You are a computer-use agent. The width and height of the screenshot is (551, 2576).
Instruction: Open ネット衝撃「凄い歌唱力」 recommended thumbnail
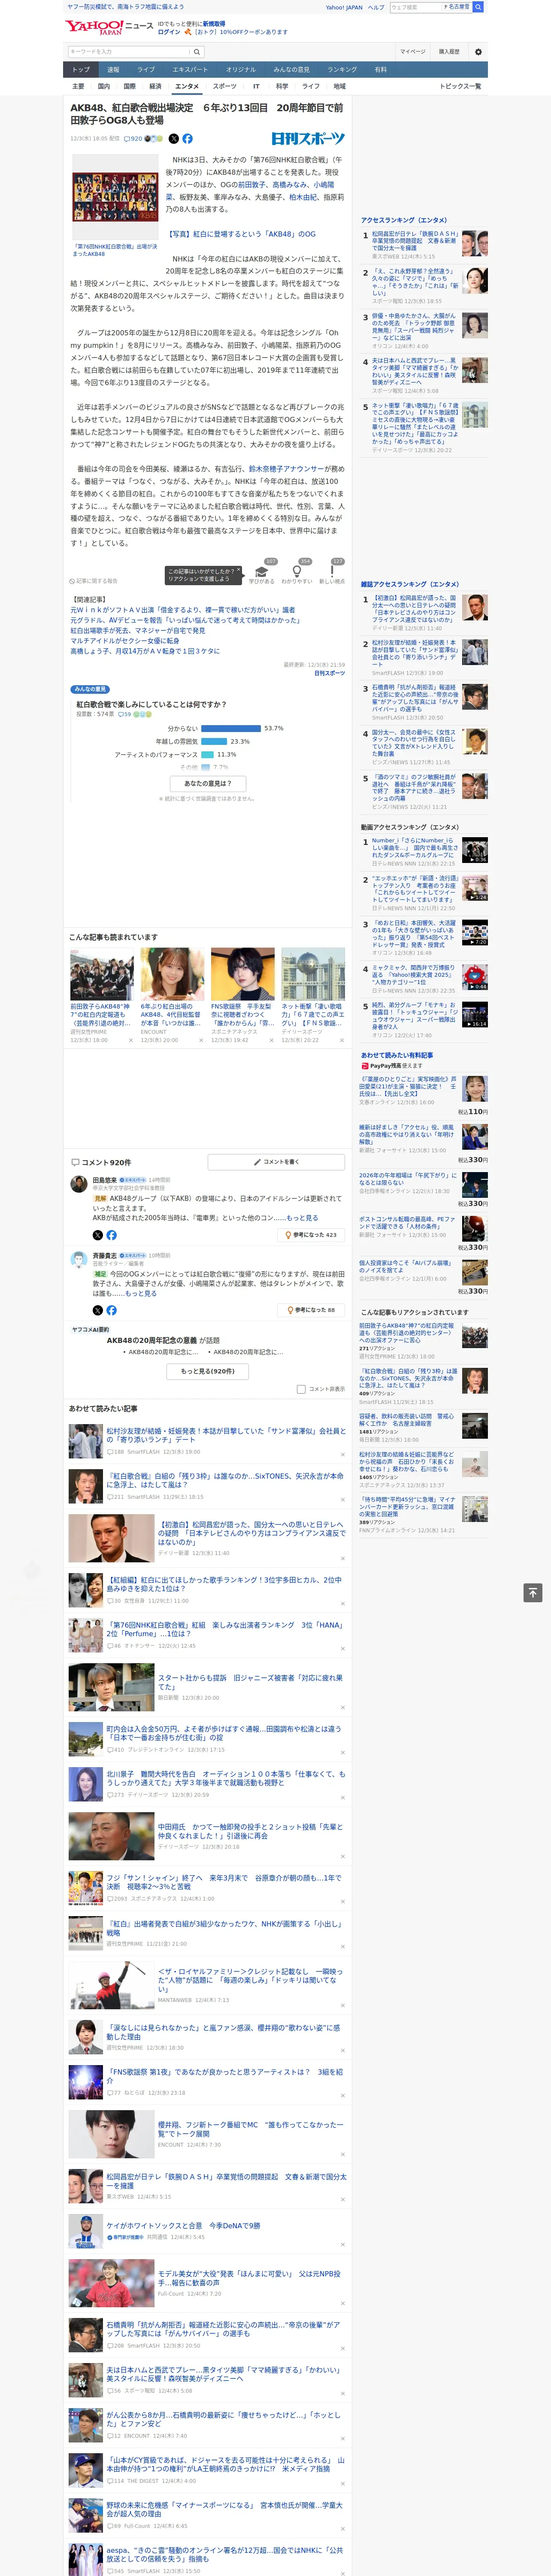(313, 975)
